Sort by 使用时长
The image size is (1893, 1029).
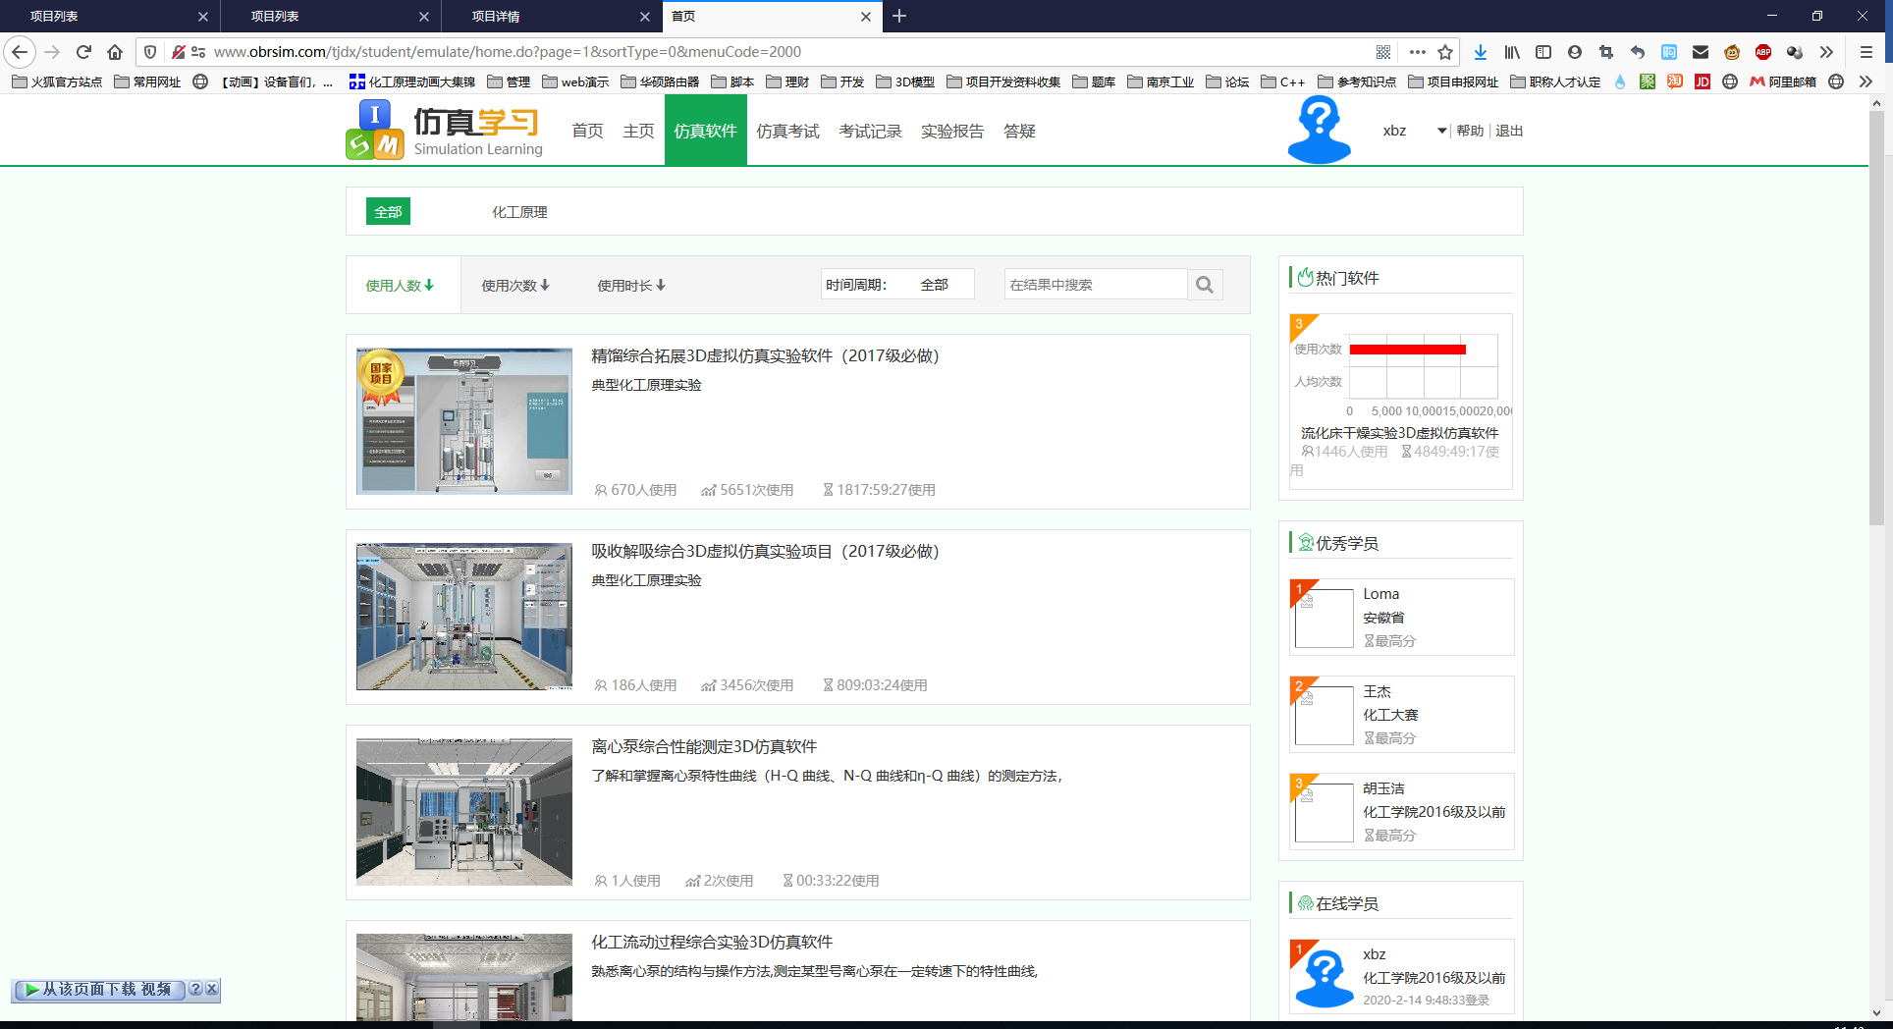631,286
